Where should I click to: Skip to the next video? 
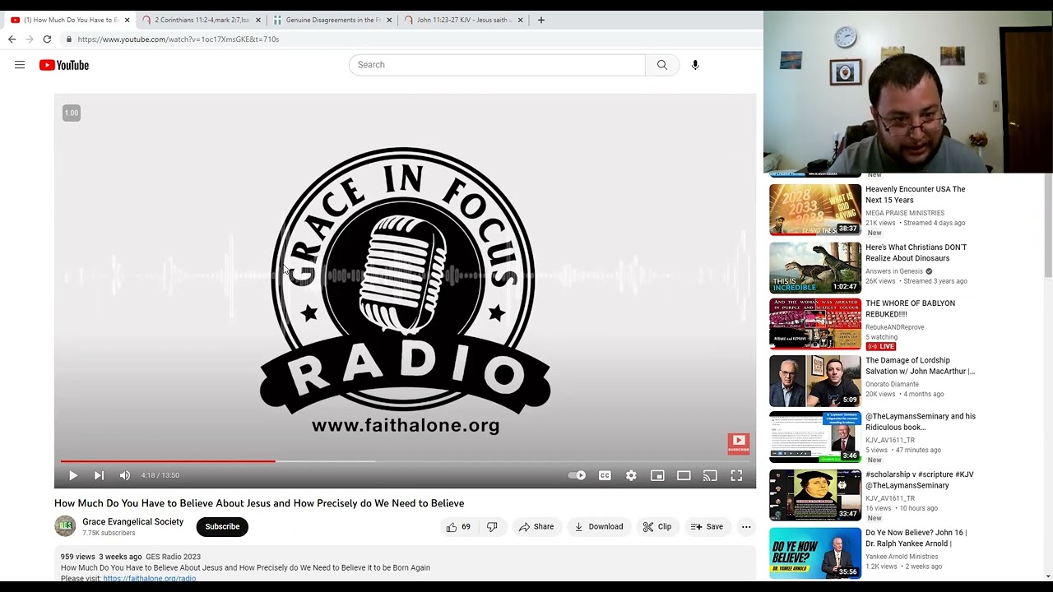[x=99, y=475]
